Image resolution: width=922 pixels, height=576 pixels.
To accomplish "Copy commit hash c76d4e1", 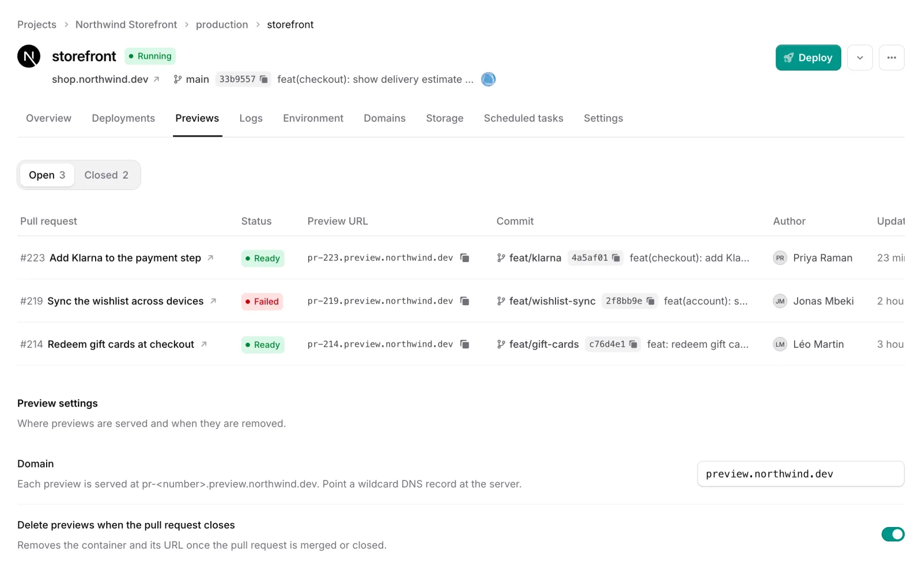I will (633, 344).
